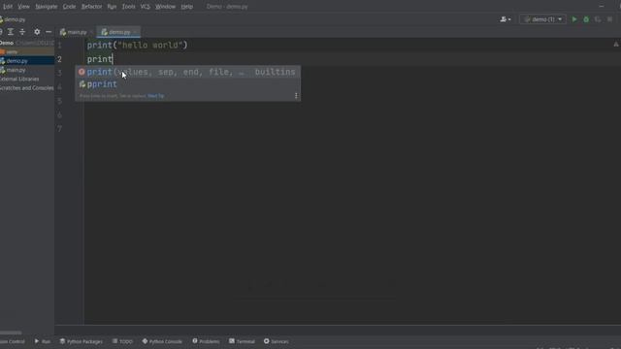Close the main.py editor tab
Screen dimensions: 621x349
[x=91, y=32]
